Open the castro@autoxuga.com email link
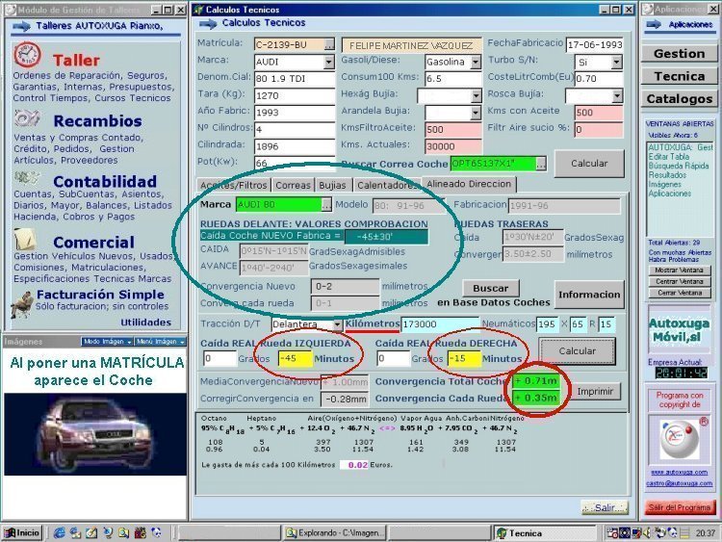 (x=680, y=483)
